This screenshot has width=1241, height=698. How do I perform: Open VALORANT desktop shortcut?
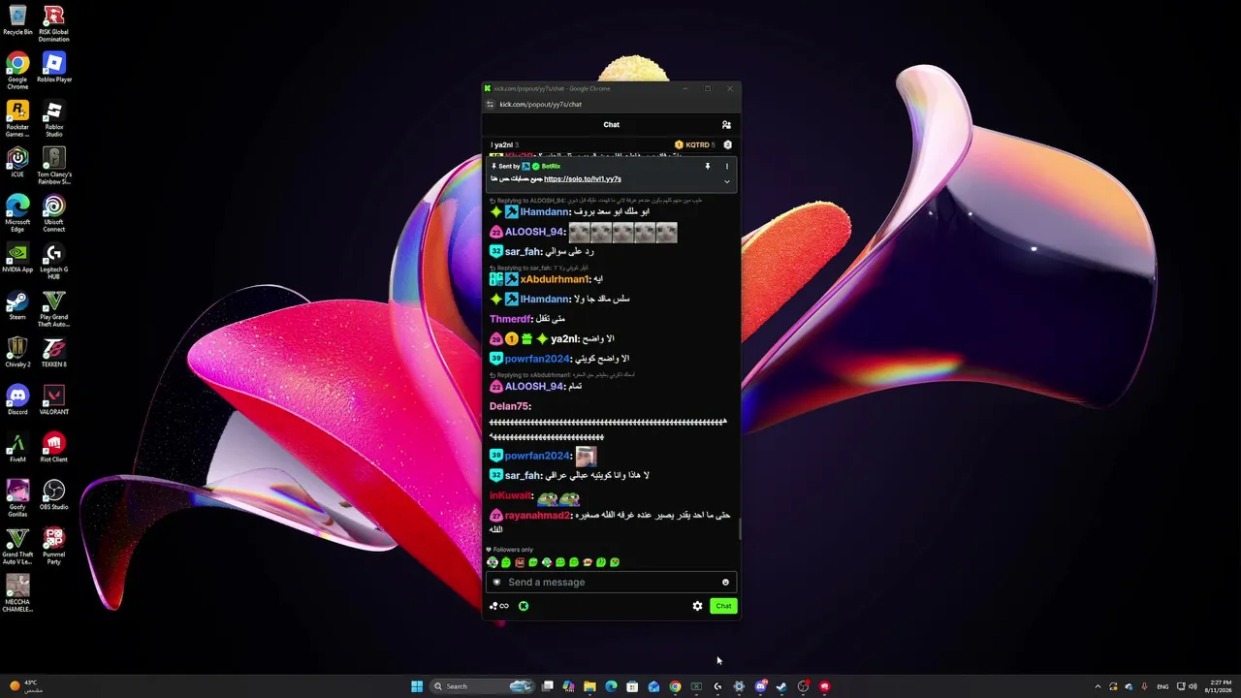click(54, 400)
